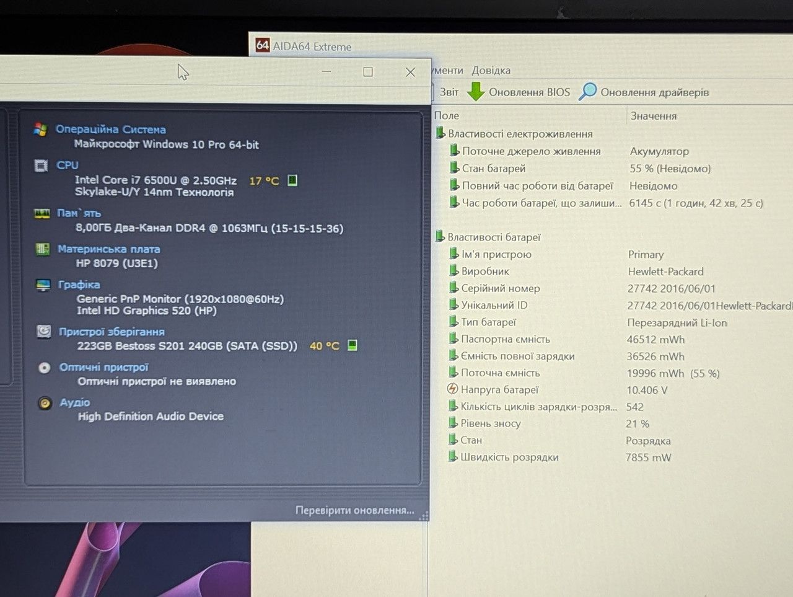
Task: Click the disc icon beside Оптичні пристрої
Action: tap(45, 368)
